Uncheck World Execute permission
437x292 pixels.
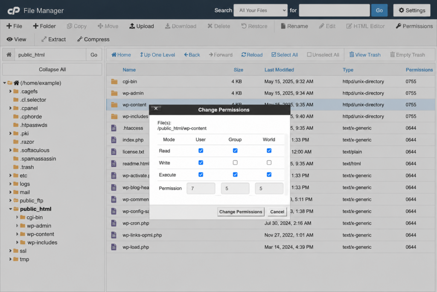point(269,174)
